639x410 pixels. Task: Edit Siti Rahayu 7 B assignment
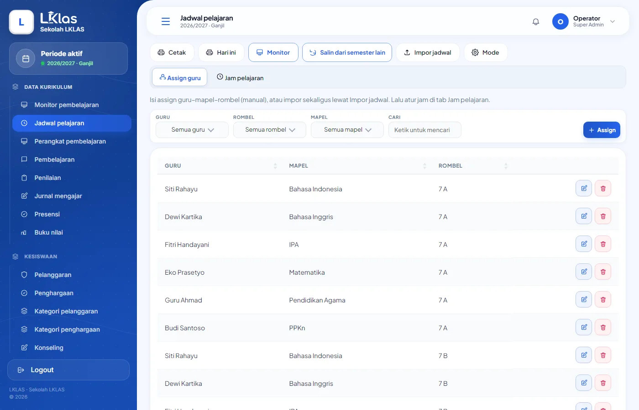(x=584, y=355)
